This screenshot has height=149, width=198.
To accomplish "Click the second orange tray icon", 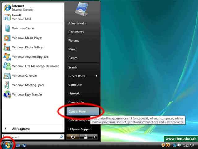I will [167, 145].
